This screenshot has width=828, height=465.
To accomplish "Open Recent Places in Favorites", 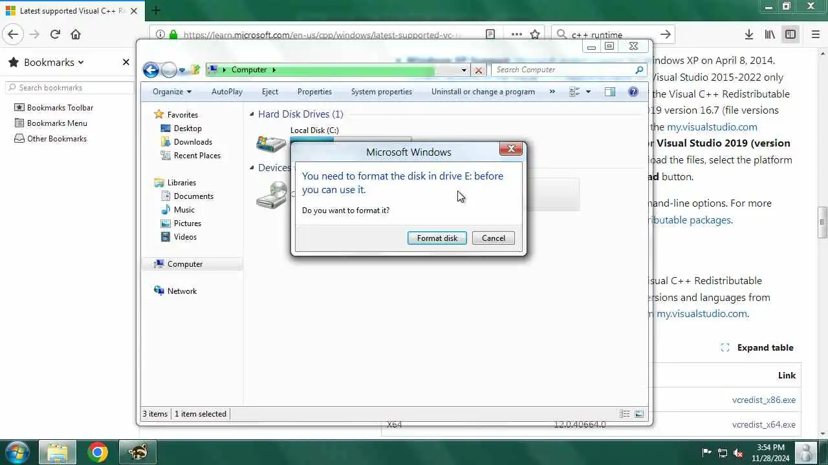I will tap(197, 155).
